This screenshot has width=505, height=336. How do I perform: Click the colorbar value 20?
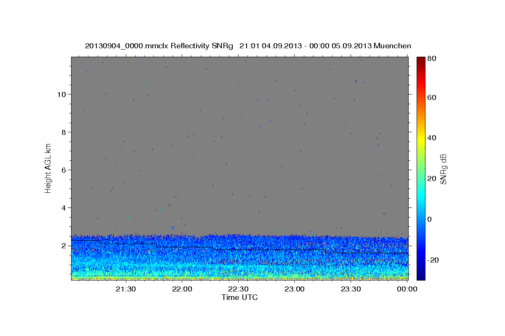tap(432, 178)
